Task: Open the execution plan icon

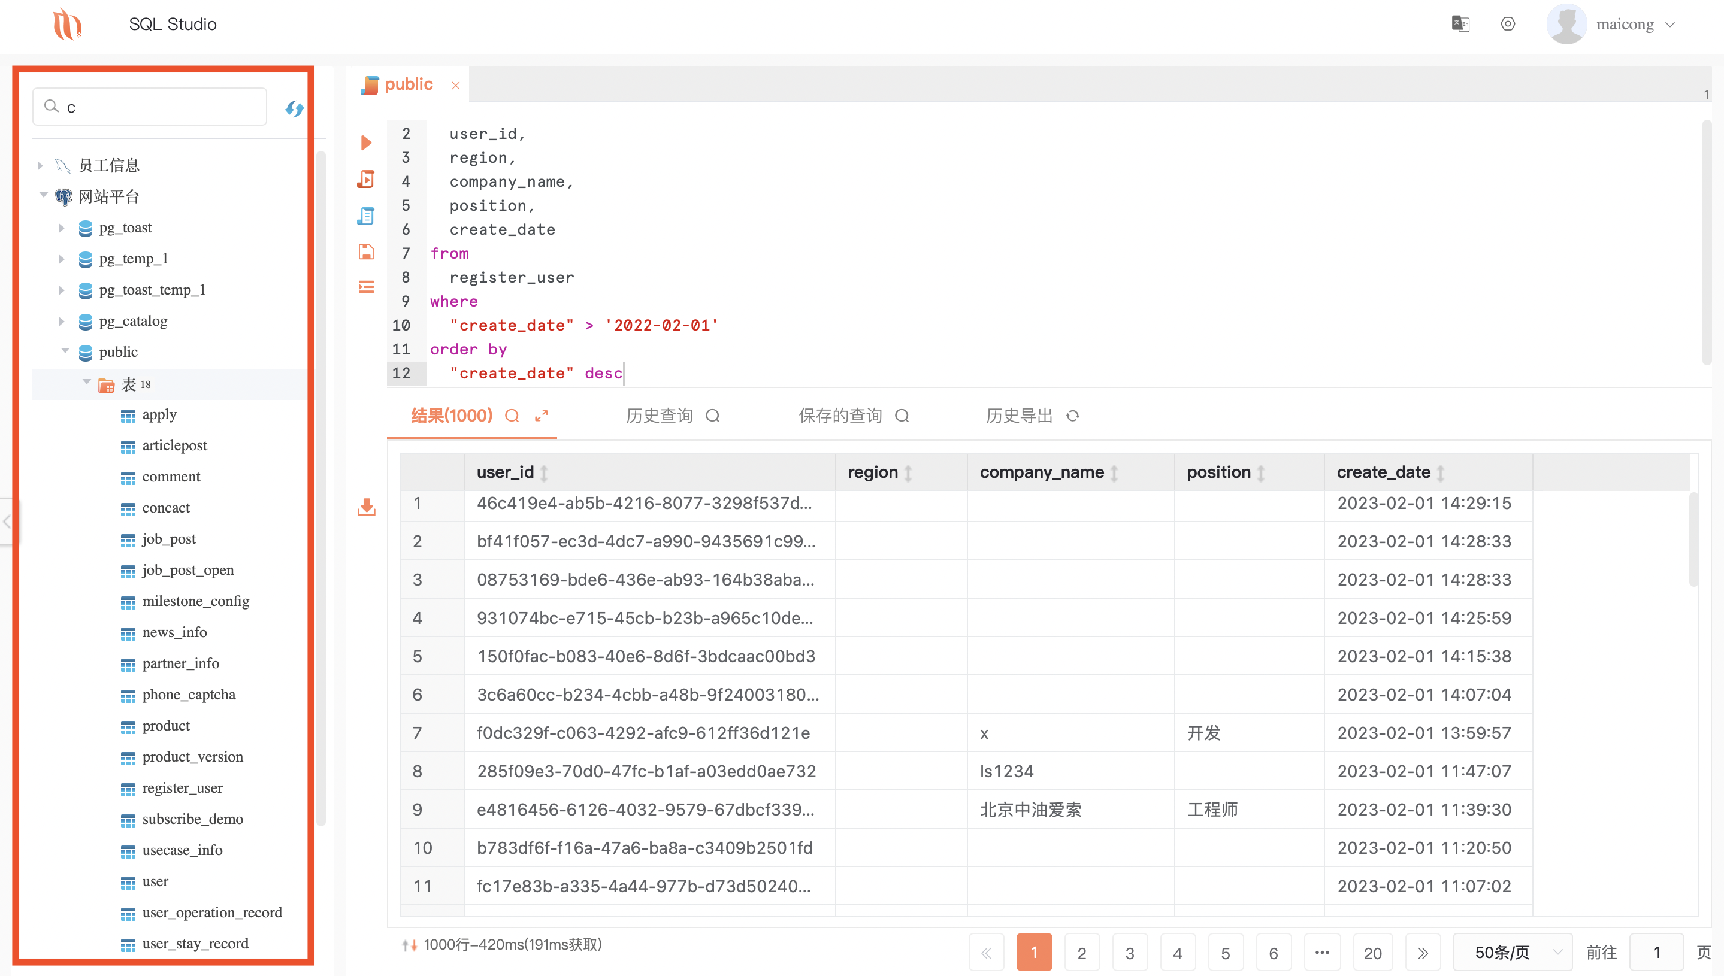Action: click(x=365, y=179)
